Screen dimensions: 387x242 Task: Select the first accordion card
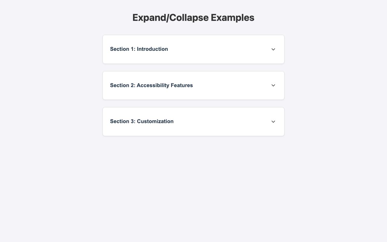pos(193,49)
